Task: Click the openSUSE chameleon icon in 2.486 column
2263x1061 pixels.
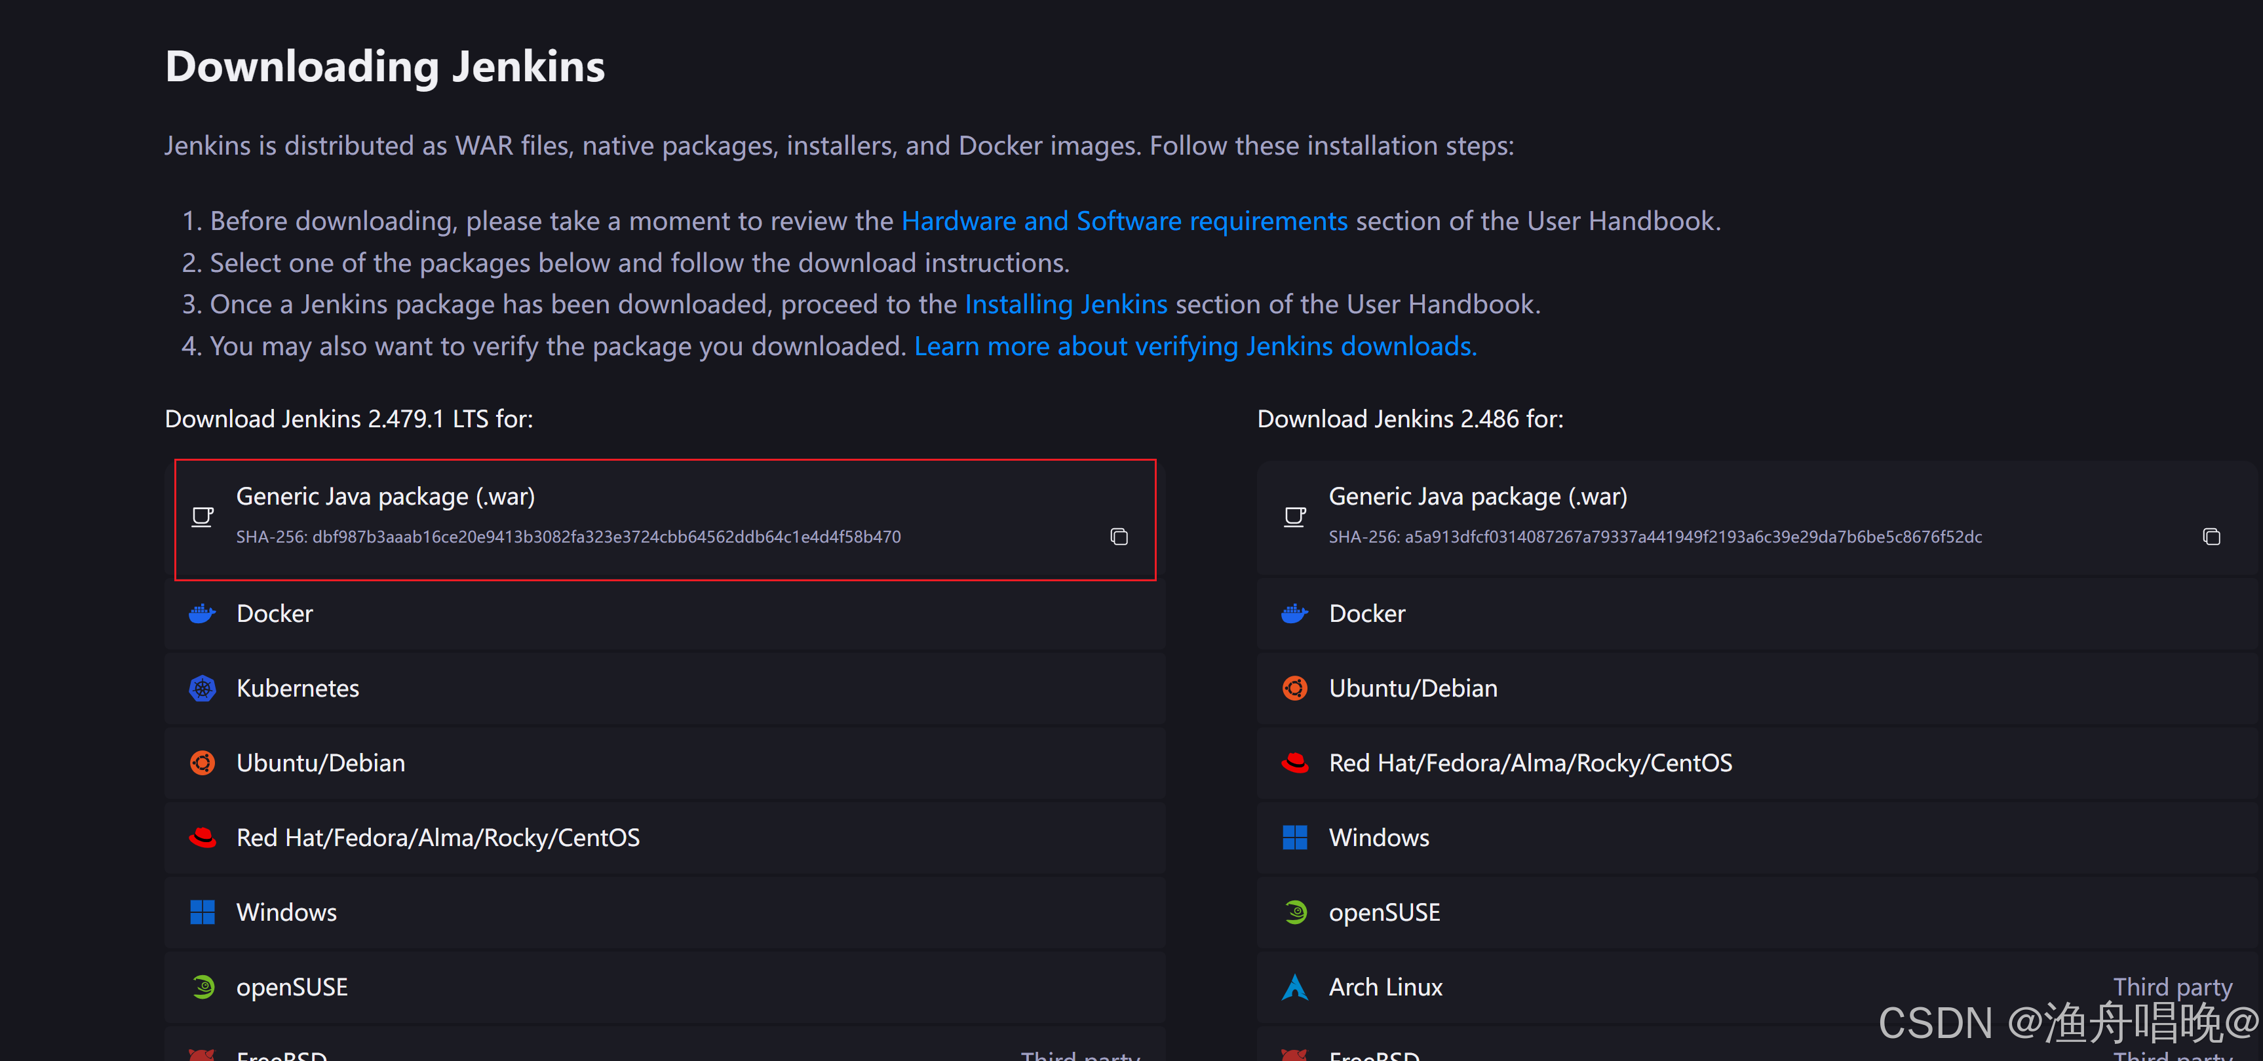Action: click(1295, 912)
